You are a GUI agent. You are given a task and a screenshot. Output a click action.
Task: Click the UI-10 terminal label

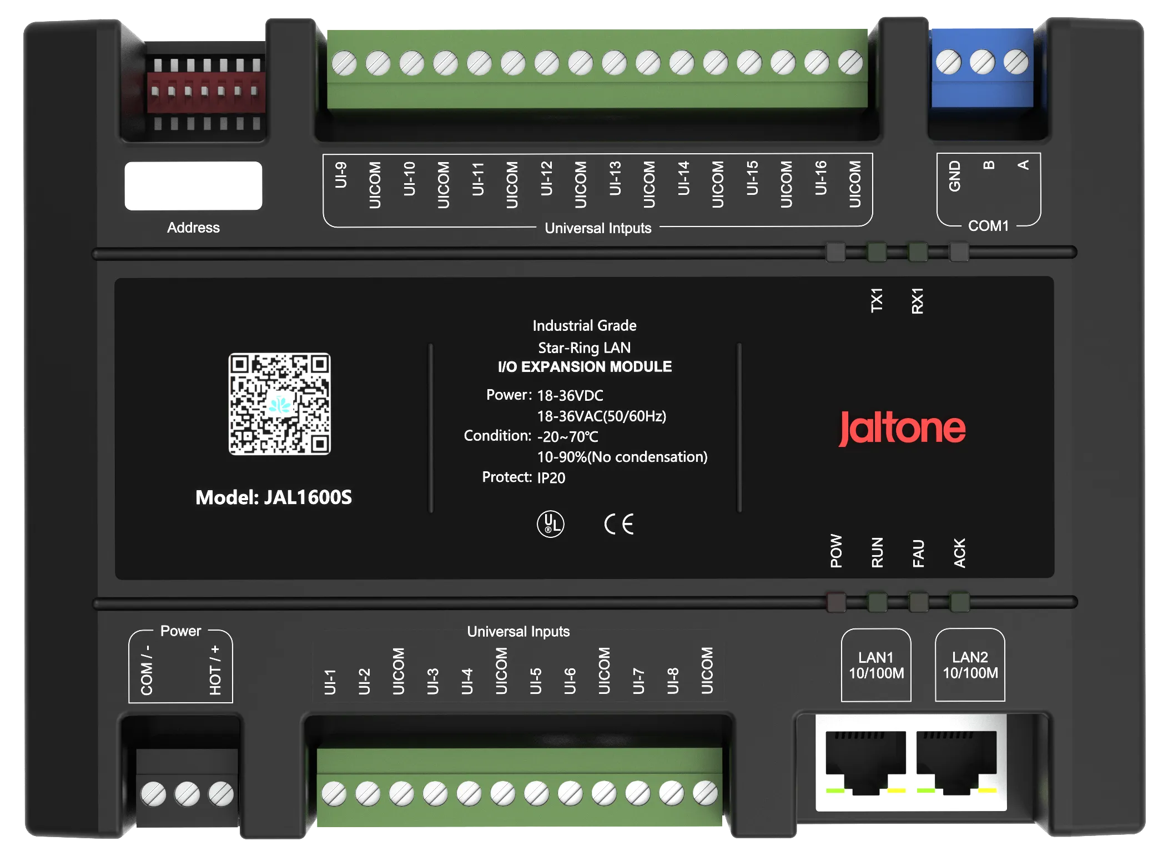409,178
